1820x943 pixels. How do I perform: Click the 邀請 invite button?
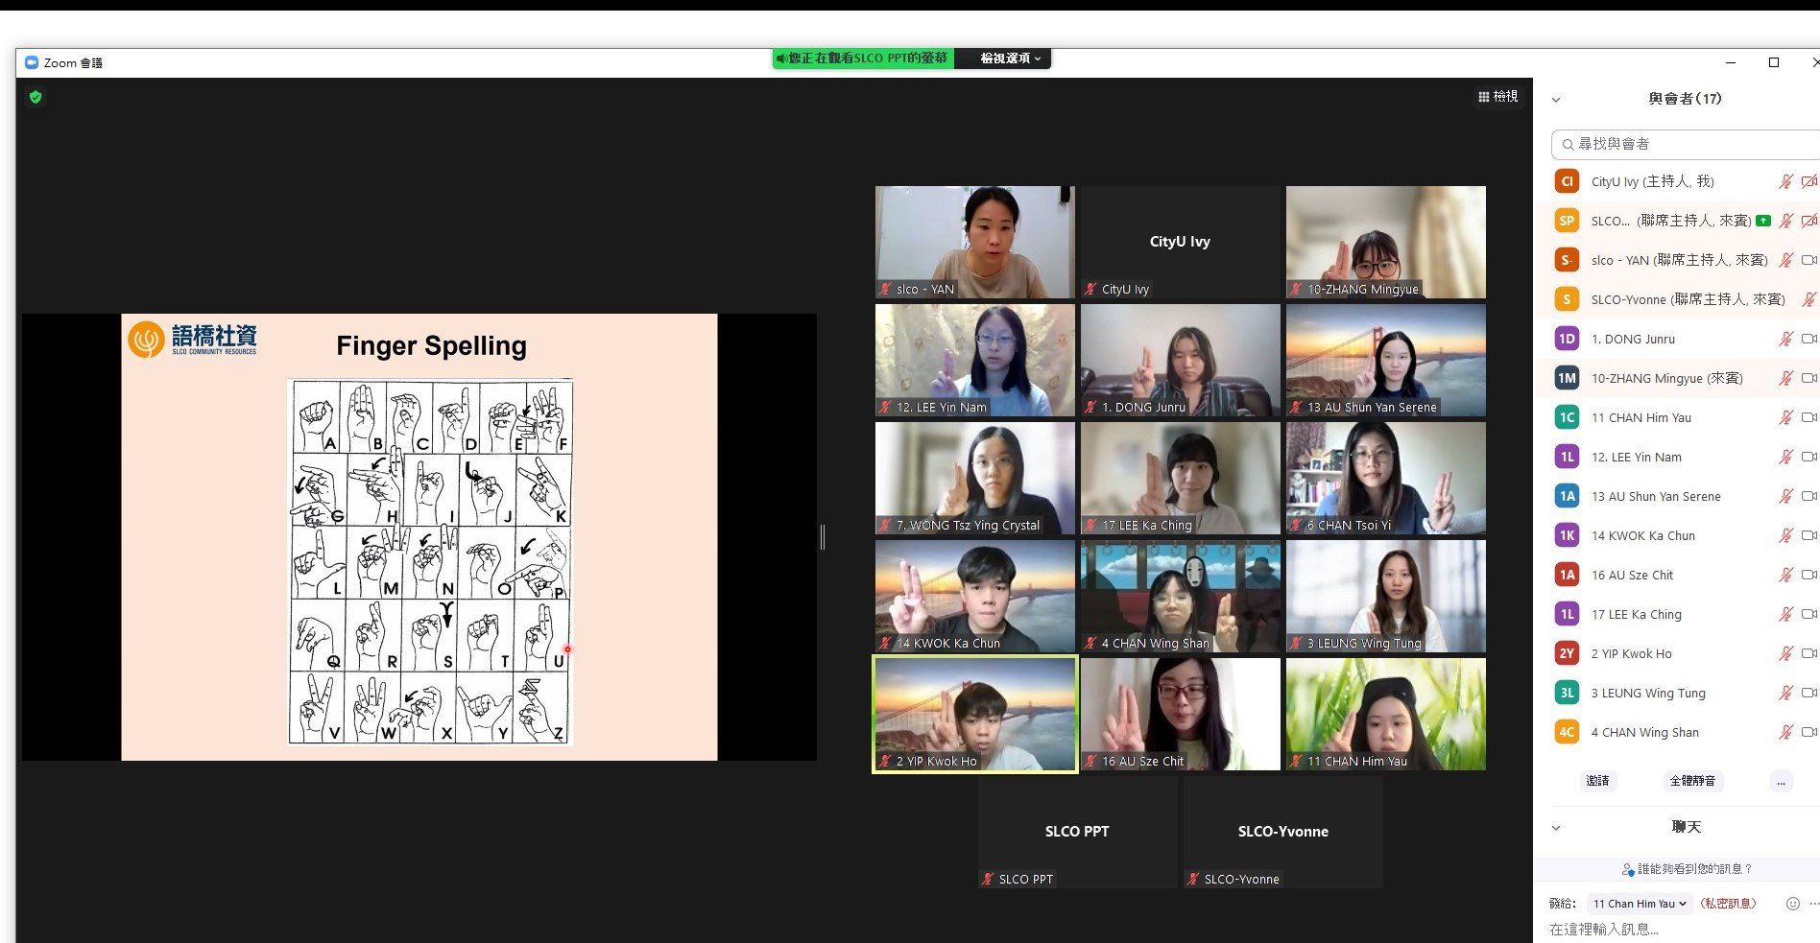pyautogui.click(x=1597, y=781)
